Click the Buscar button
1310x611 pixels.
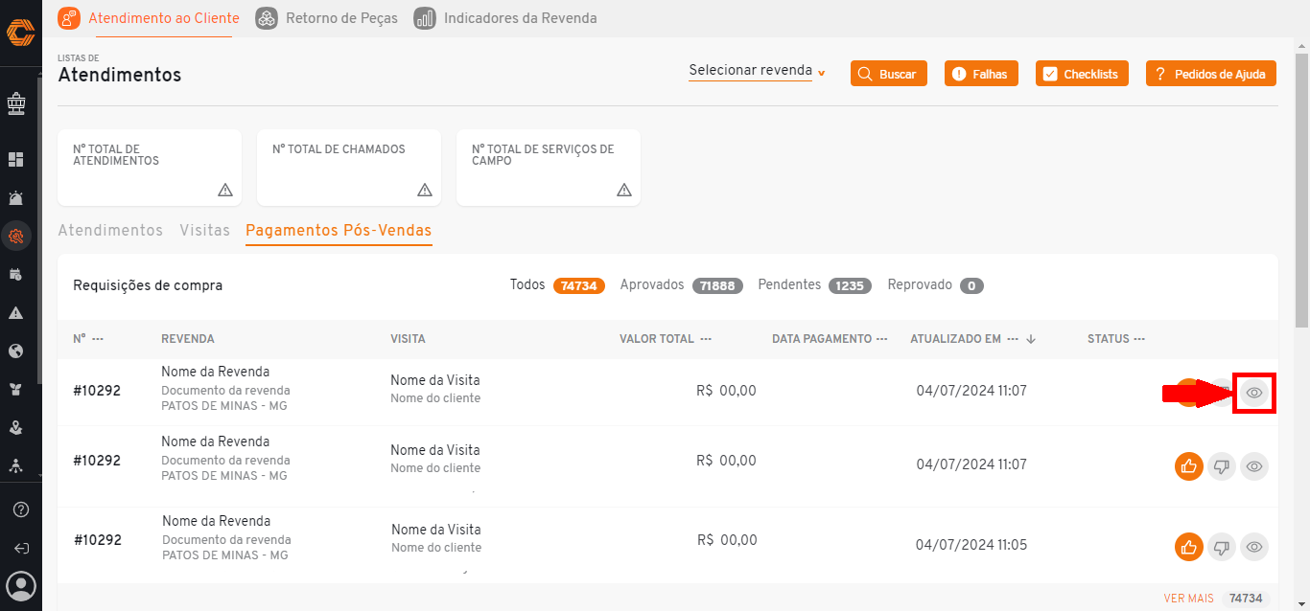(889, 74)
